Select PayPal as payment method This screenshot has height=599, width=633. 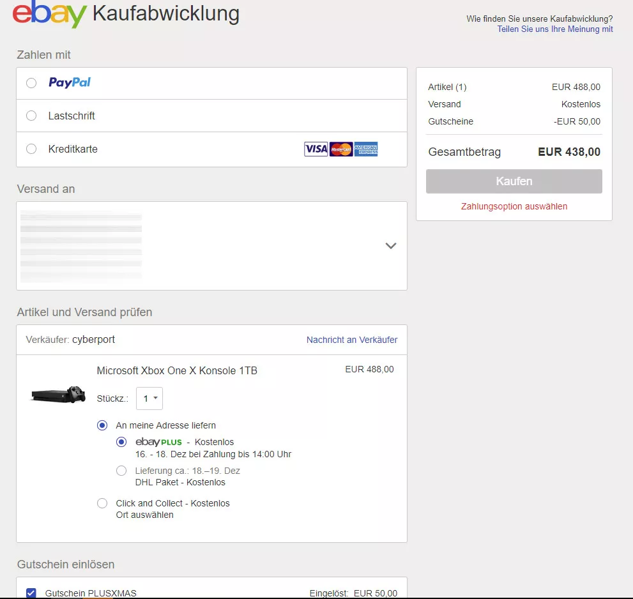31,82
